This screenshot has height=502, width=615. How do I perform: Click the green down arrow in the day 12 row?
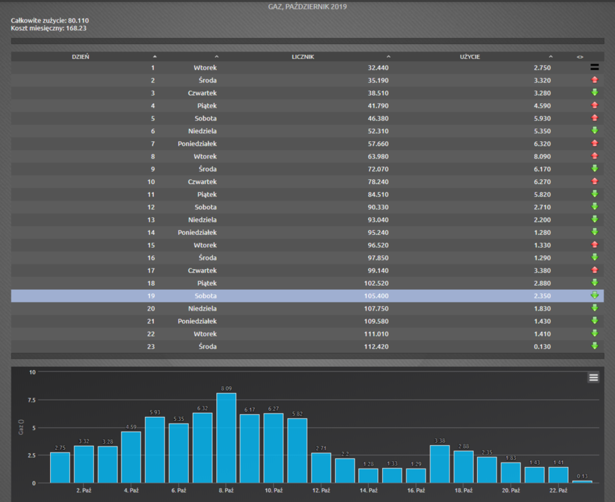click(594, 207)
